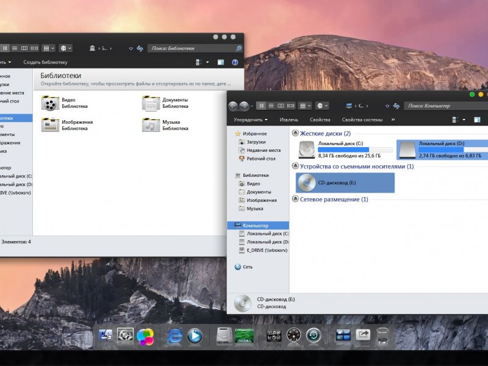Open System Preferences gear in the dock
The width and height of the screenshot is (488, 366).
(x=125, y=336)
